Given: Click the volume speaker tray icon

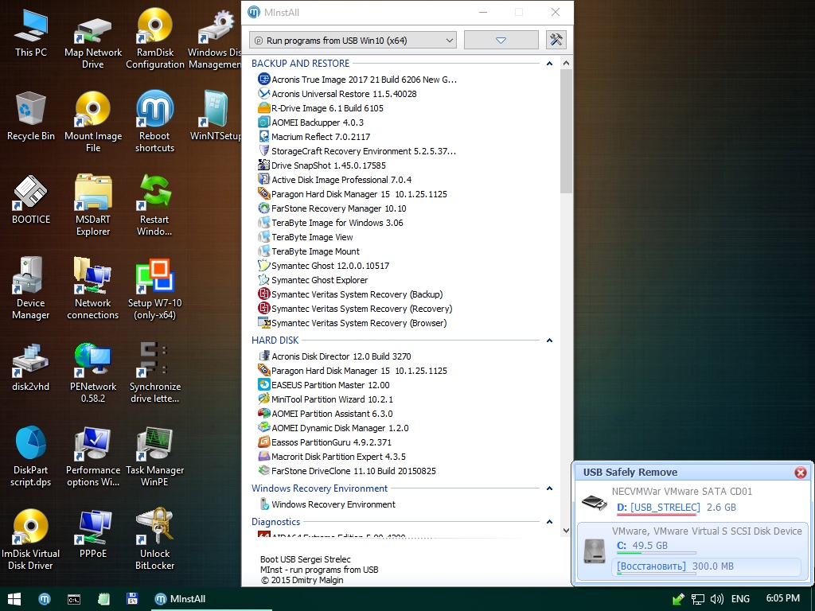Looking at the screenshot, I should pos(717,599).
